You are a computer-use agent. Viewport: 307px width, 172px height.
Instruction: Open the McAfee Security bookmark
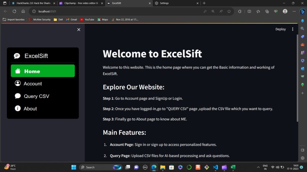(40, 19)
